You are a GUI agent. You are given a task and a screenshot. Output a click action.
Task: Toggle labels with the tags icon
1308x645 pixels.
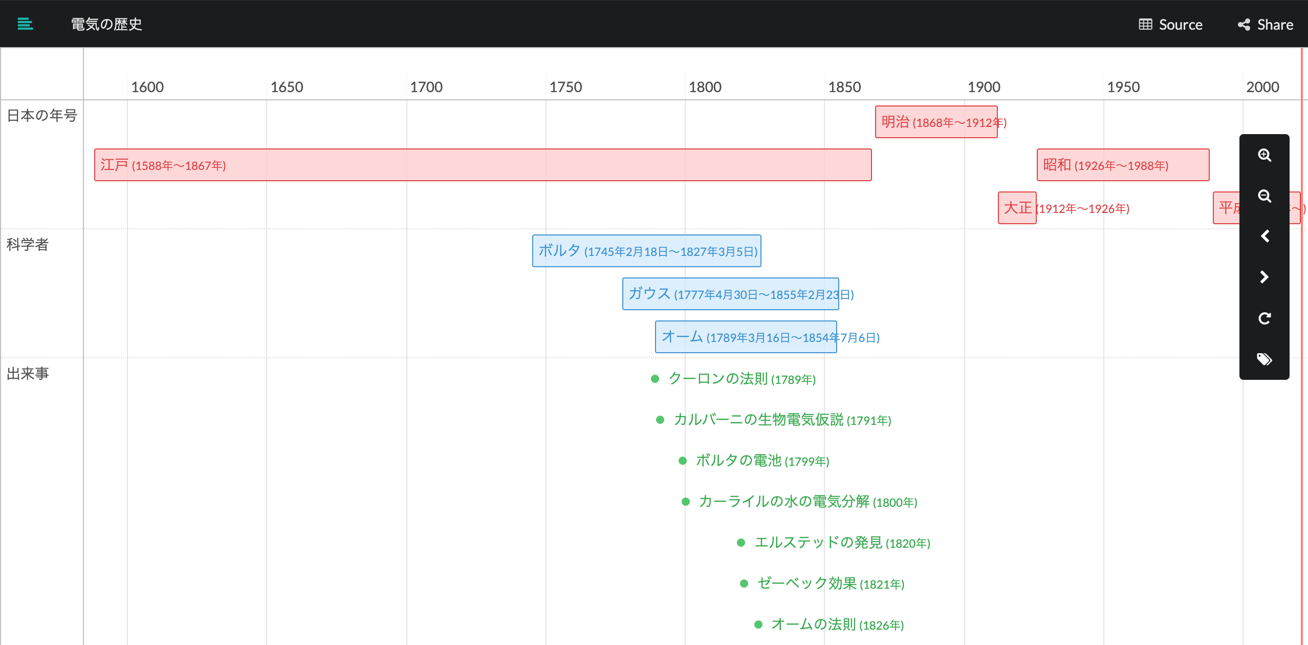coord(1265,359)
